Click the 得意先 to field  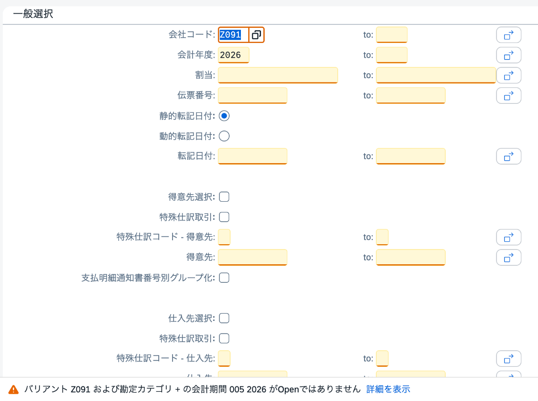pyautogui.click(x=410, y=257)
